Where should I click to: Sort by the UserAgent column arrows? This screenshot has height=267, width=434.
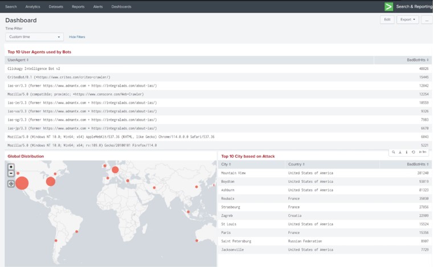(x=27, y=60)
